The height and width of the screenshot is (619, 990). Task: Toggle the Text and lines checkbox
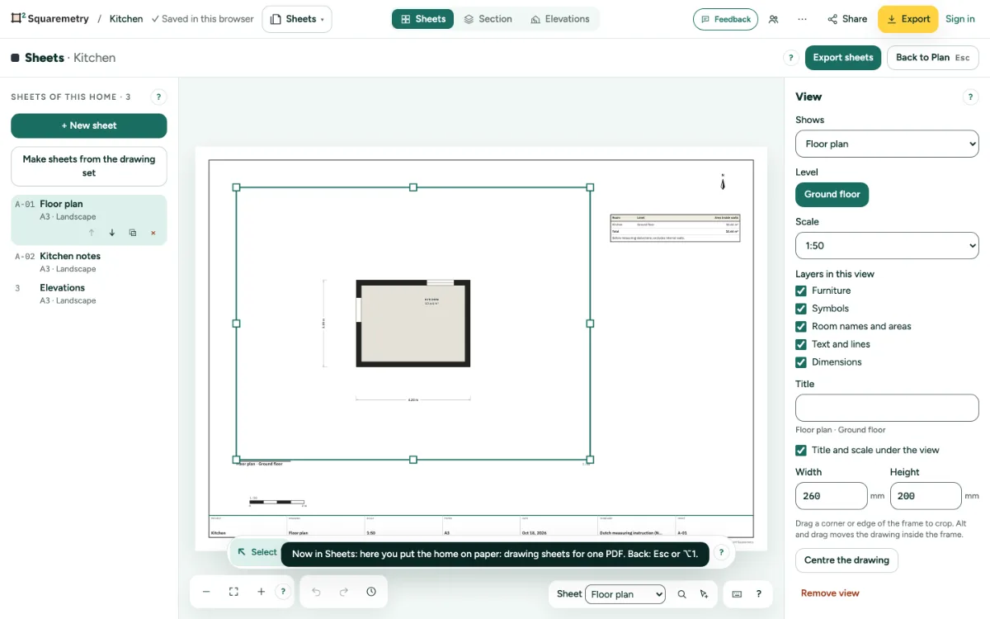coord(800,344)
